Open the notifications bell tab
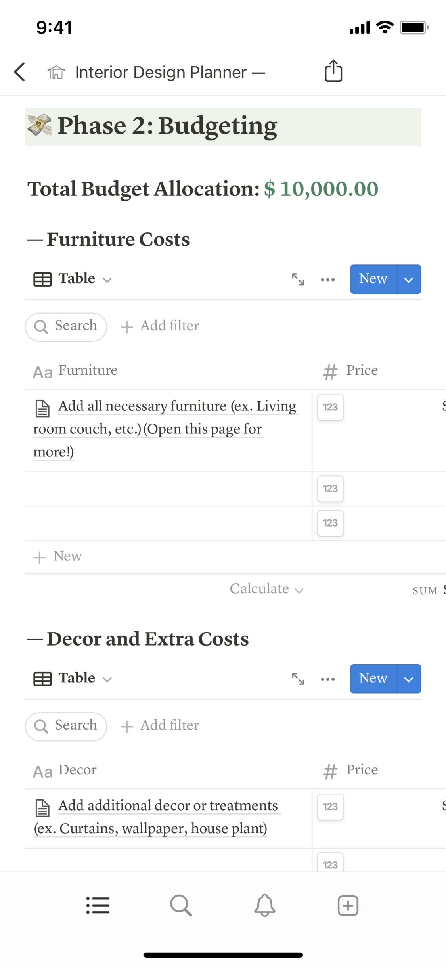Screen dimensions: 446x966 click(264, 905)
